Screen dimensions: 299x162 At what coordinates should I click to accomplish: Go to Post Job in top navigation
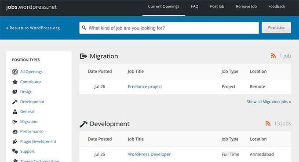pyautogui.click(x=217, y=7)
